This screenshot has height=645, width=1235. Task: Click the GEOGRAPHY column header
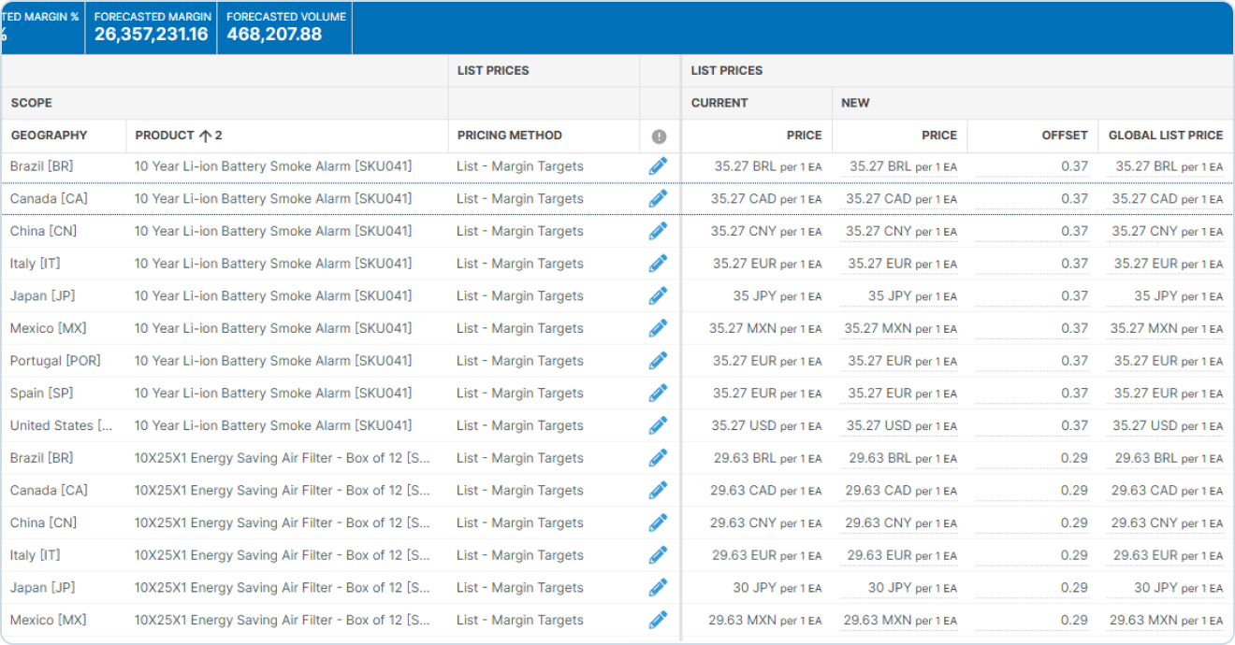click(49, 136)
